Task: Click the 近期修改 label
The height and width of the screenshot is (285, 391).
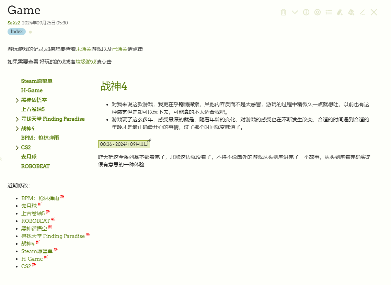Action: click(x=19, y=185)
